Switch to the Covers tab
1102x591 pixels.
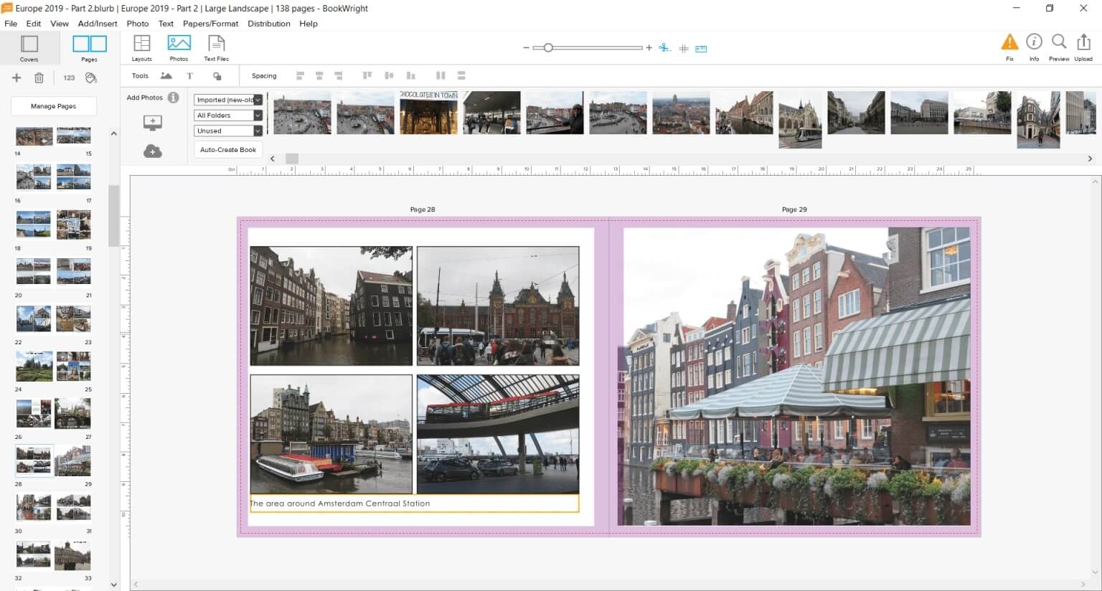point(29,48)
